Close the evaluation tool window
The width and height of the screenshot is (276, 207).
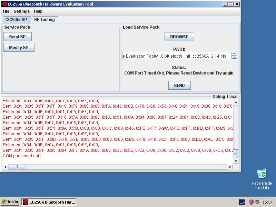[237, 4]
